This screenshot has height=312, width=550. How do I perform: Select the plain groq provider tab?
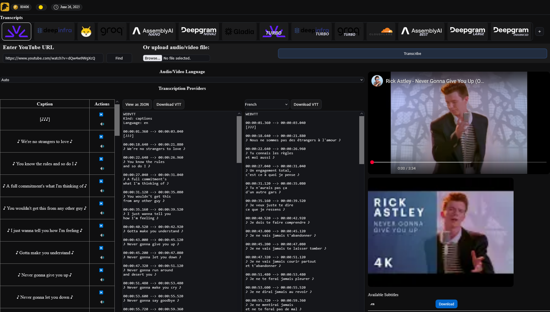click(x=112, y=31)
